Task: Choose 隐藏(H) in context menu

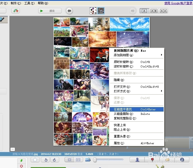Action: [x=137, y=80]
